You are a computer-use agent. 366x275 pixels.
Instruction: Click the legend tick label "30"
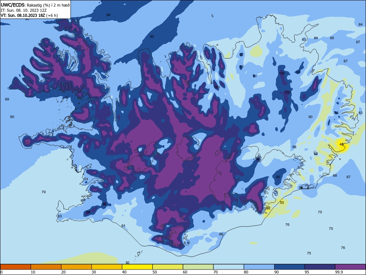tap(94, 272)
